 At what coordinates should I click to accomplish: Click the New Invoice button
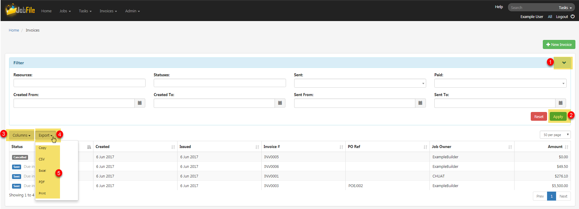[x=559, y=44]
